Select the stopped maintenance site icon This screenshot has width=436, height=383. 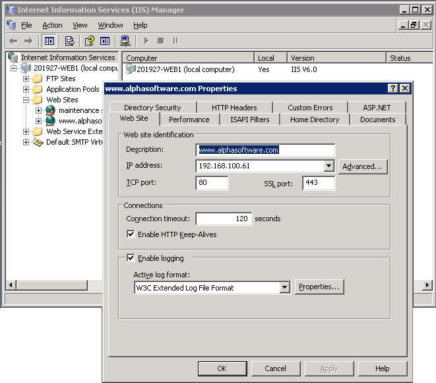50,110
